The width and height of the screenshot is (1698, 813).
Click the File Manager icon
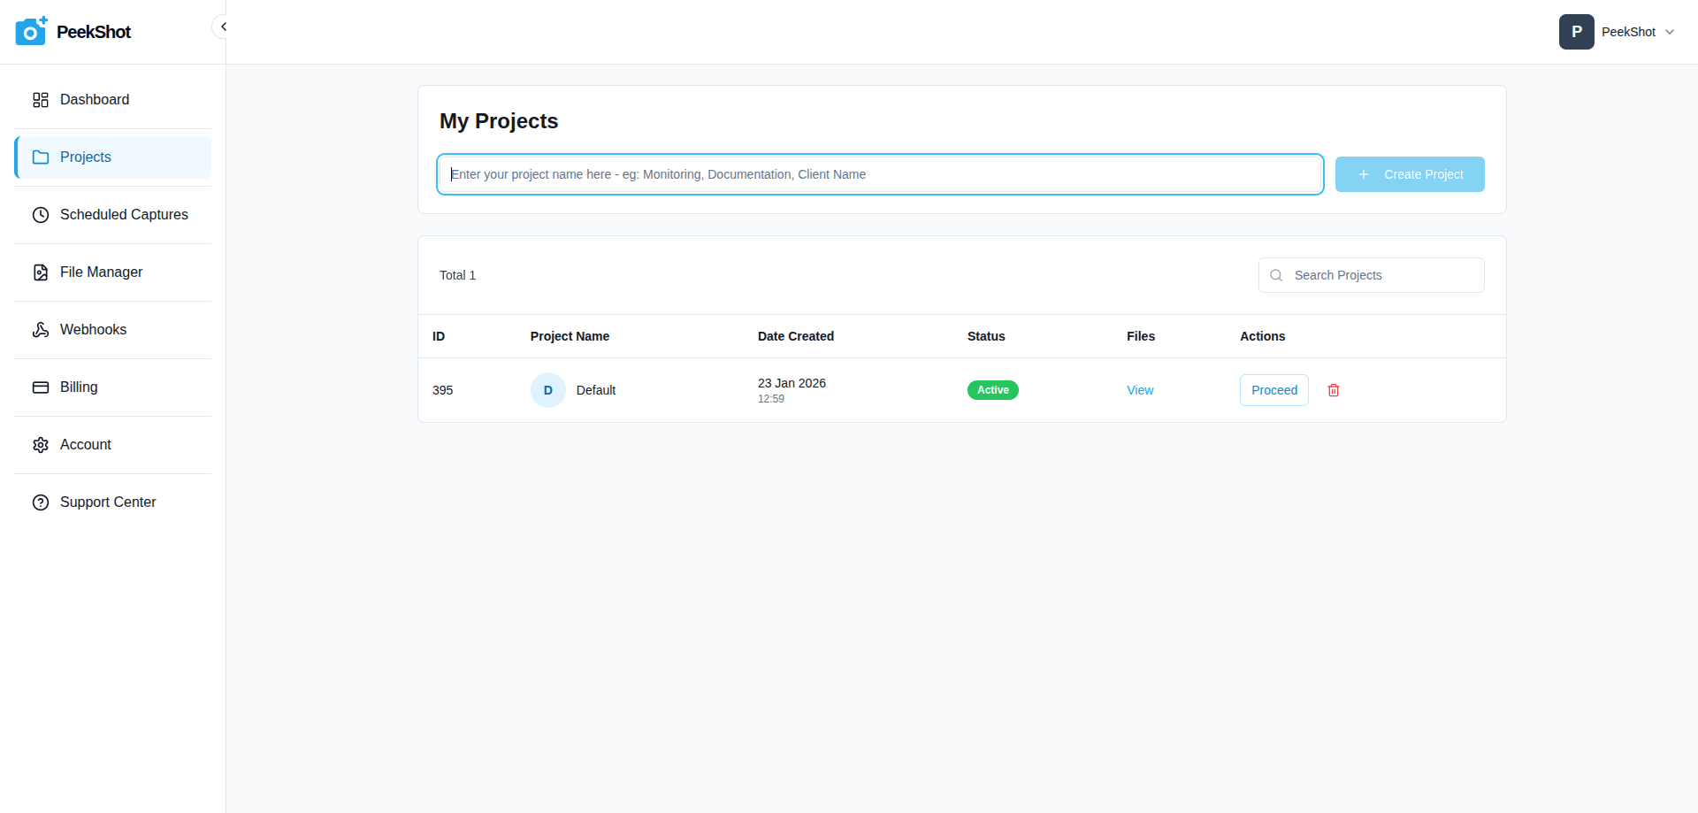(41, 272)
